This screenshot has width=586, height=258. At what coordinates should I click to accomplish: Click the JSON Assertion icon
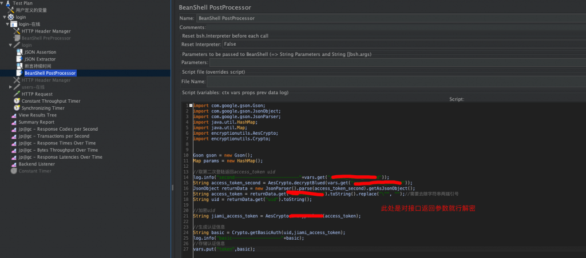pyautogui.click(x=20, y=52)
